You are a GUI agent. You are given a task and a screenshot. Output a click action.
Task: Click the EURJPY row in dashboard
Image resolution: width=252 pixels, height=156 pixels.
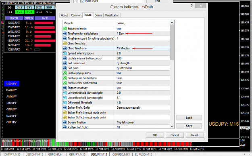(30, 36)
